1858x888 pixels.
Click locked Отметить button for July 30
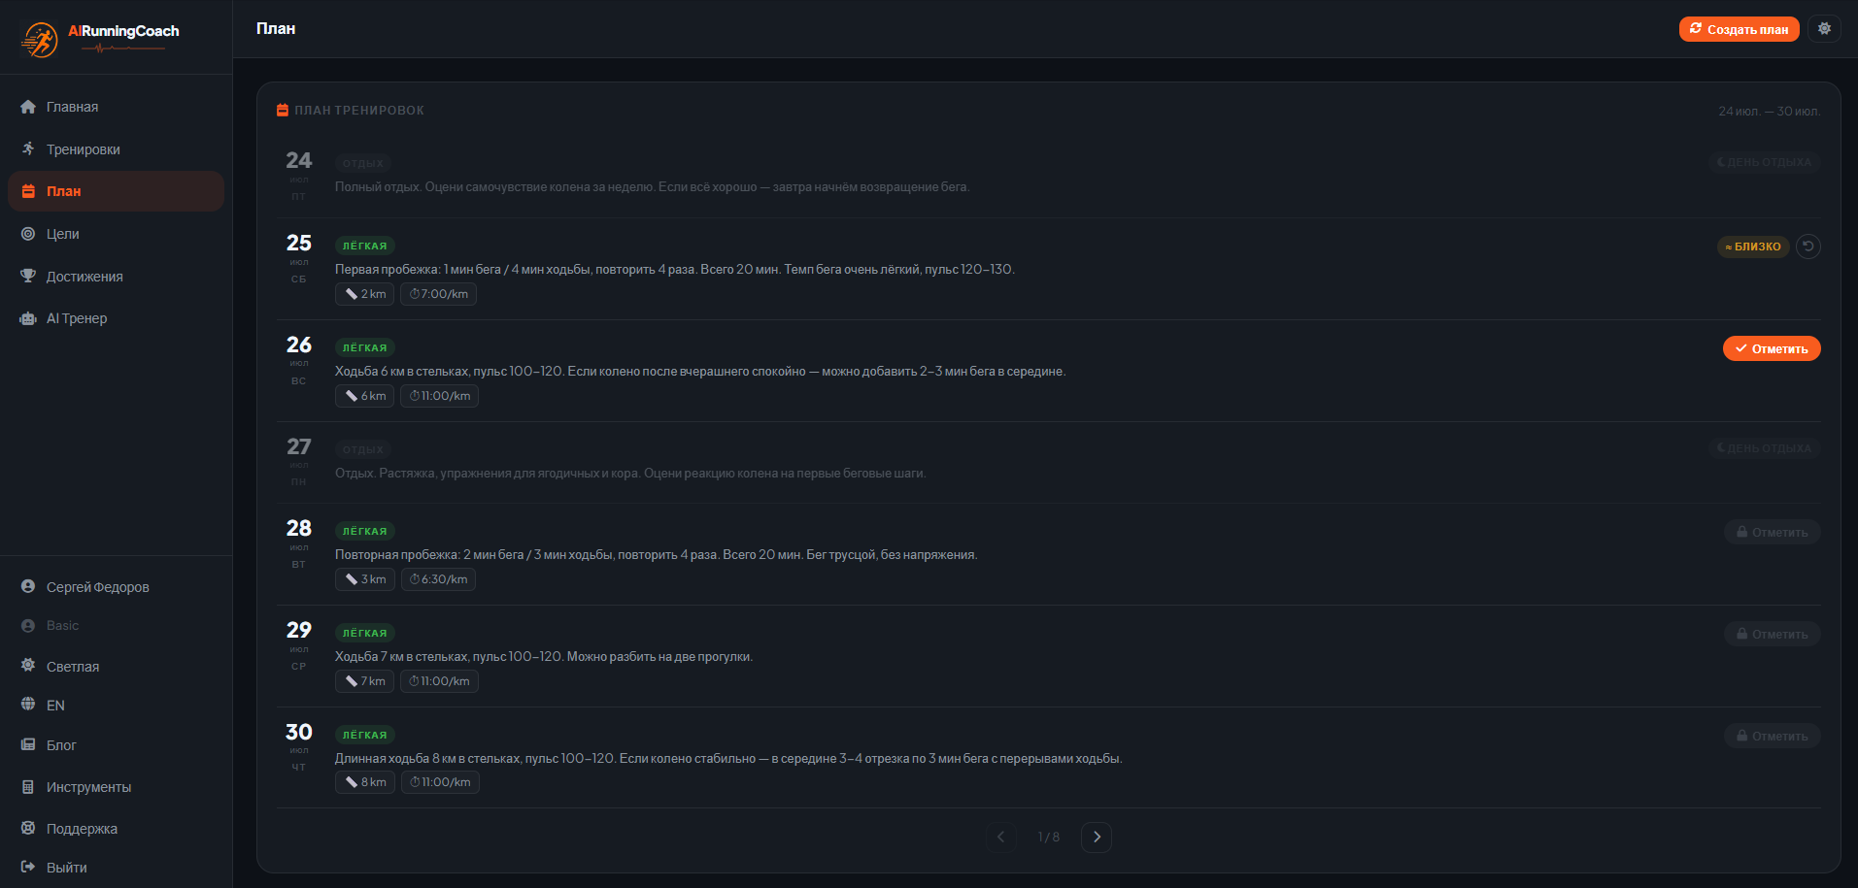pos(1773,736)
